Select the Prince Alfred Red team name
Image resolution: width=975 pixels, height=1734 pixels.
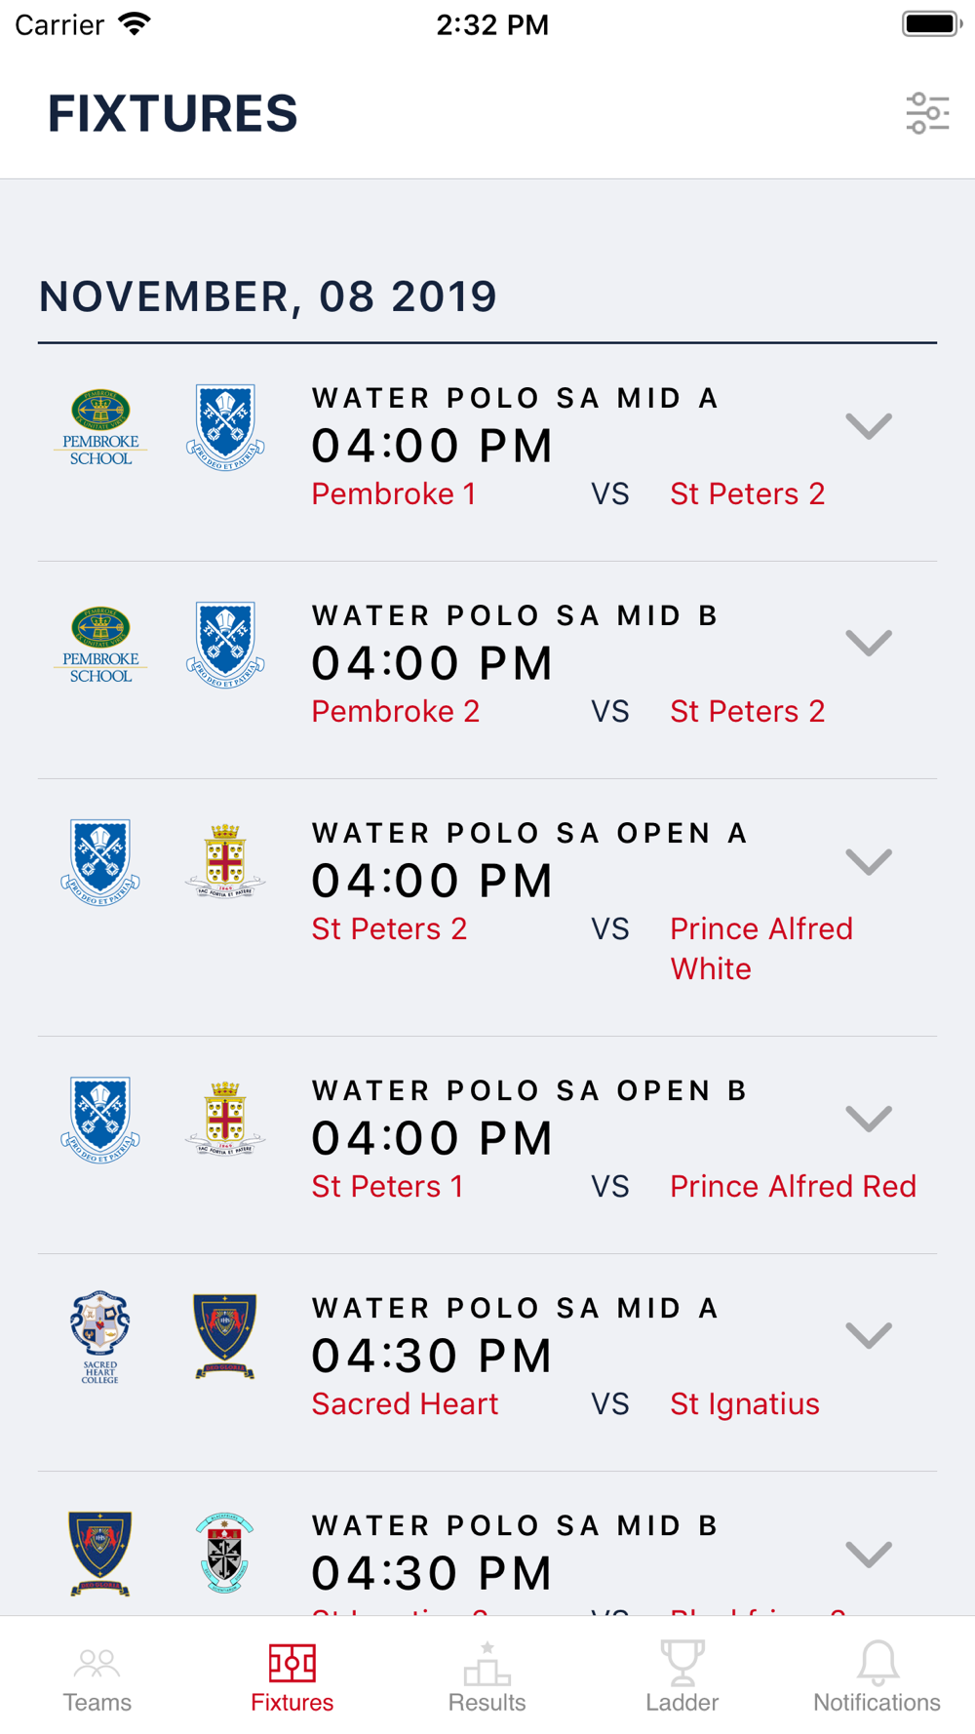point(793,1186)
